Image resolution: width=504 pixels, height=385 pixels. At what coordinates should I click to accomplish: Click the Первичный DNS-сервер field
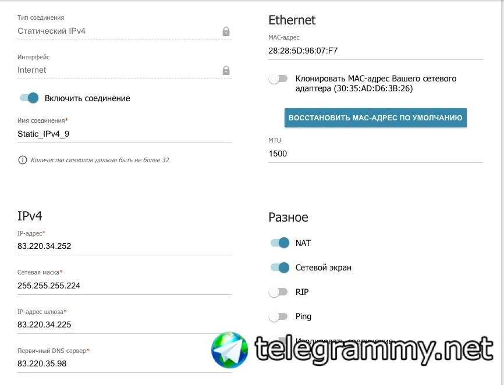(125, 363)
